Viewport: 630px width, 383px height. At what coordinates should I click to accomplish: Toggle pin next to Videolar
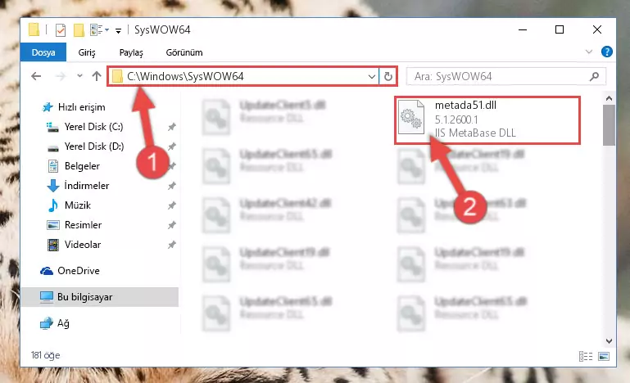pyautogui.click(x=171, y=245)
